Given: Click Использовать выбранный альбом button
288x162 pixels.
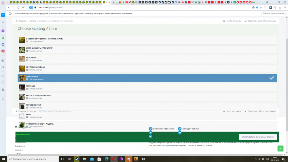Looking at the screenshot, I should click(x=258, y=137).
